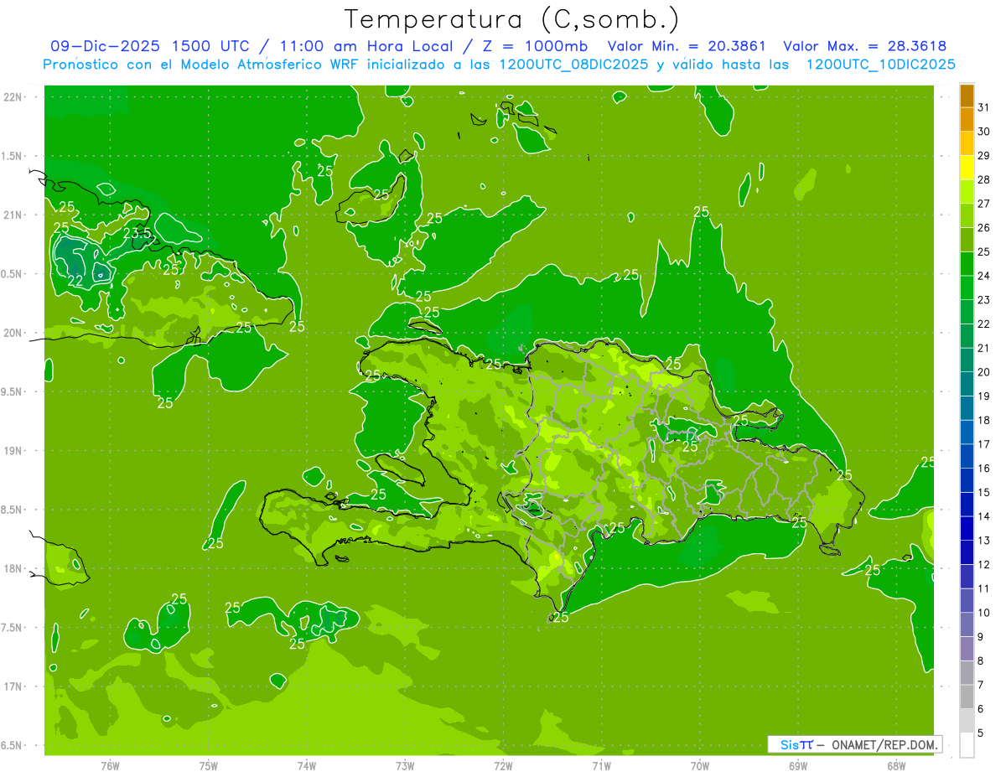Click the "71W" longitude axis label

pyautogui.click(x=601, y=766)
